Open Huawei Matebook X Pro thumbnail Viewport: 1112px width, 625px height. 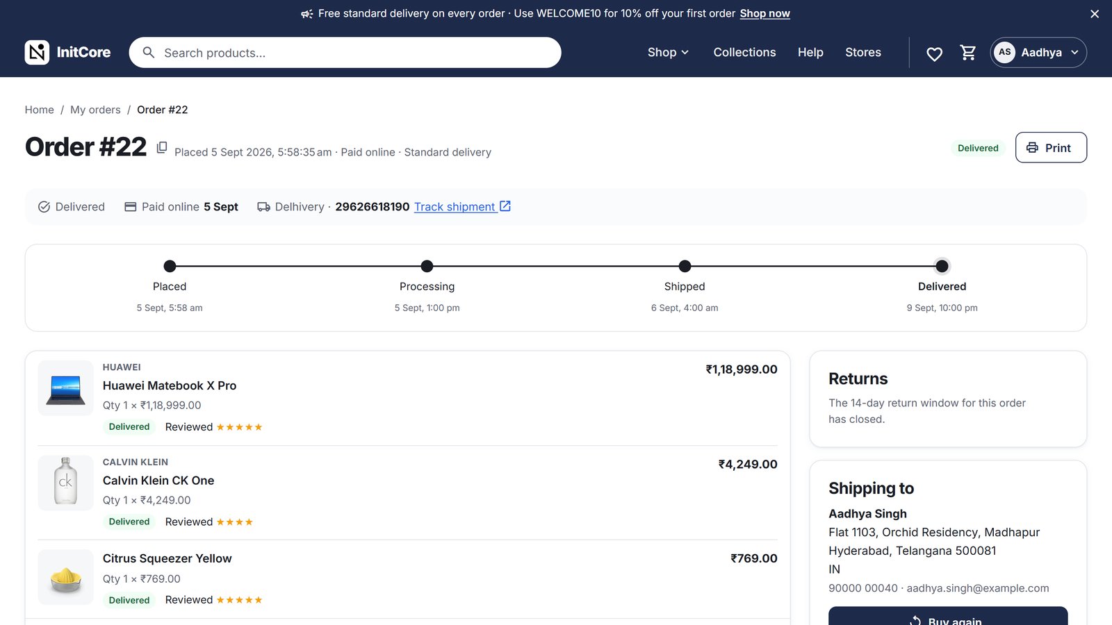tap(65, 388)
